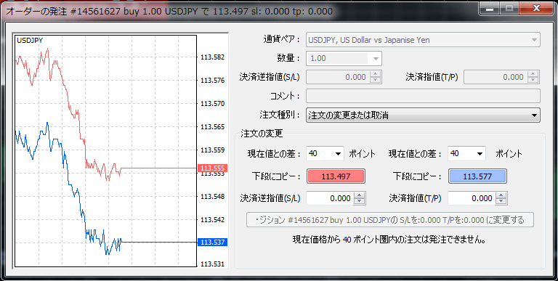
Task: Click the lower 決済逆指値(S/L) input field
Action: [x=330, y=198]
